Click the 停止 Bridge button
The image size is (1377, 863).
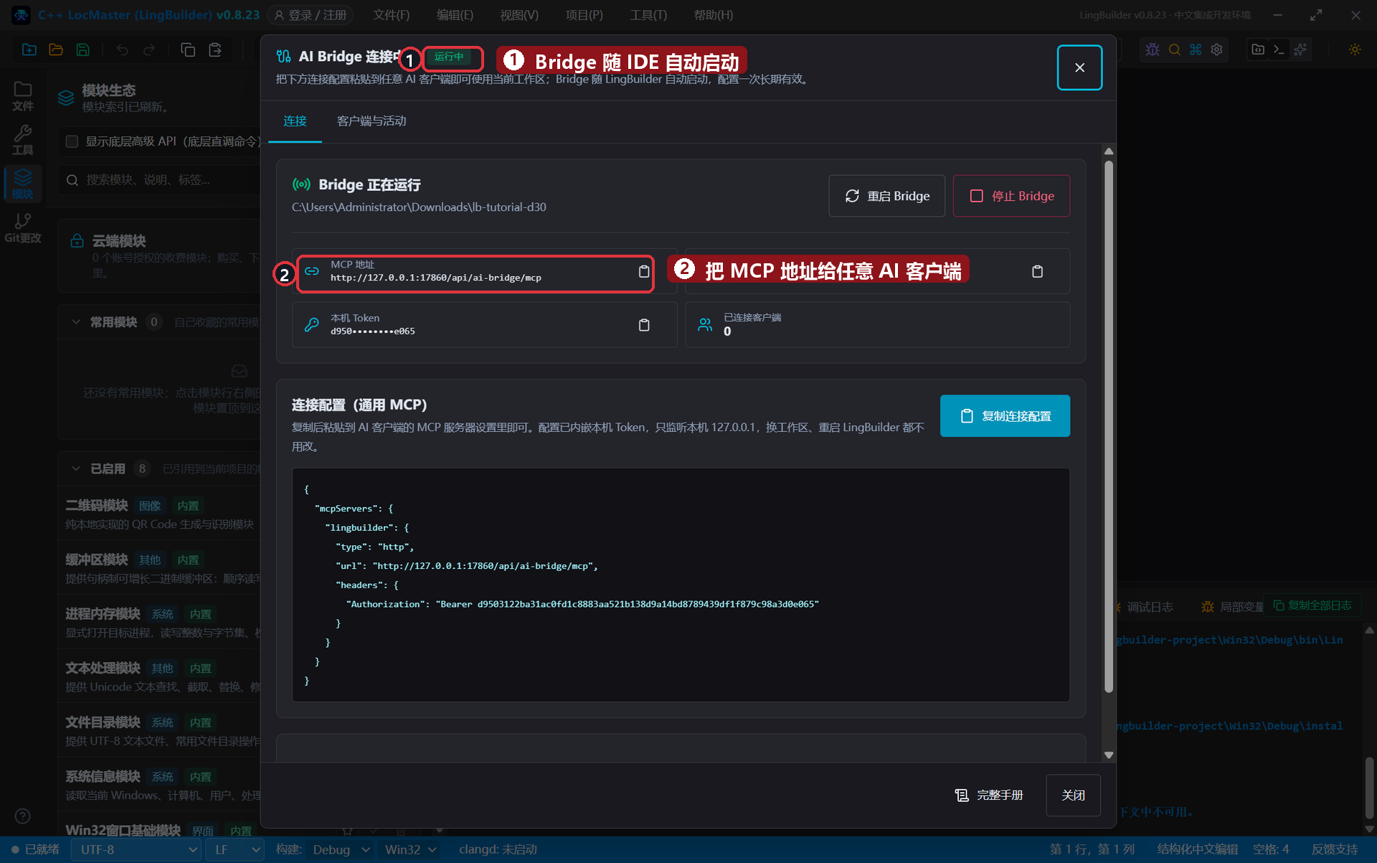[1011, 196]
